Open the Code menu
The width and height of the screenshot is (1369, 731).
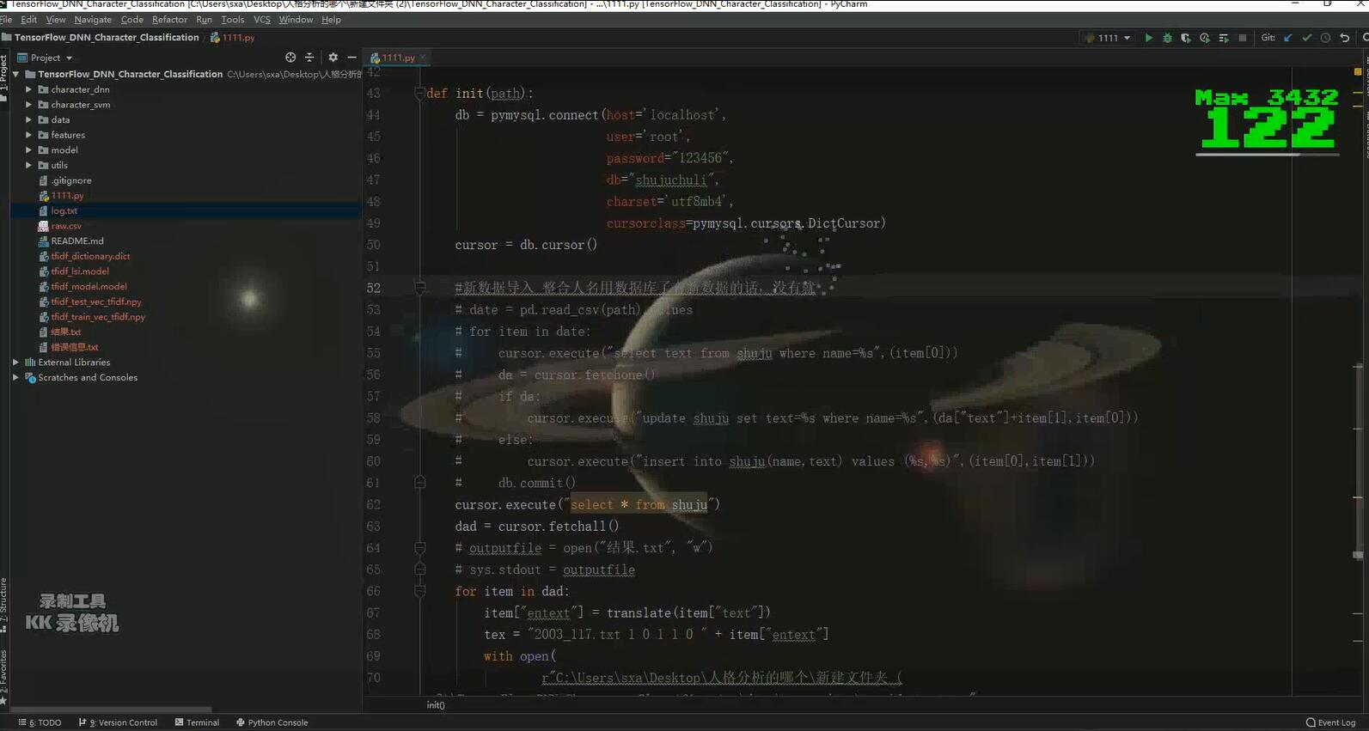pyautogui.click(x=132, y=20)
